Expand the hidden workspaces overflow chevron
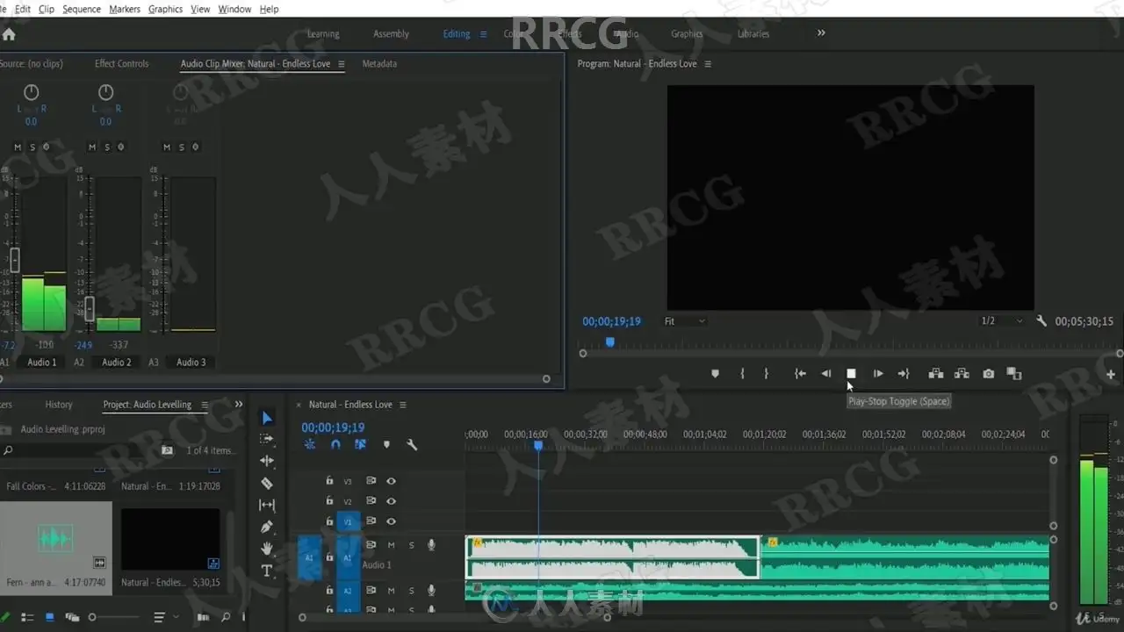1124x632 pixels. point(821,33)
